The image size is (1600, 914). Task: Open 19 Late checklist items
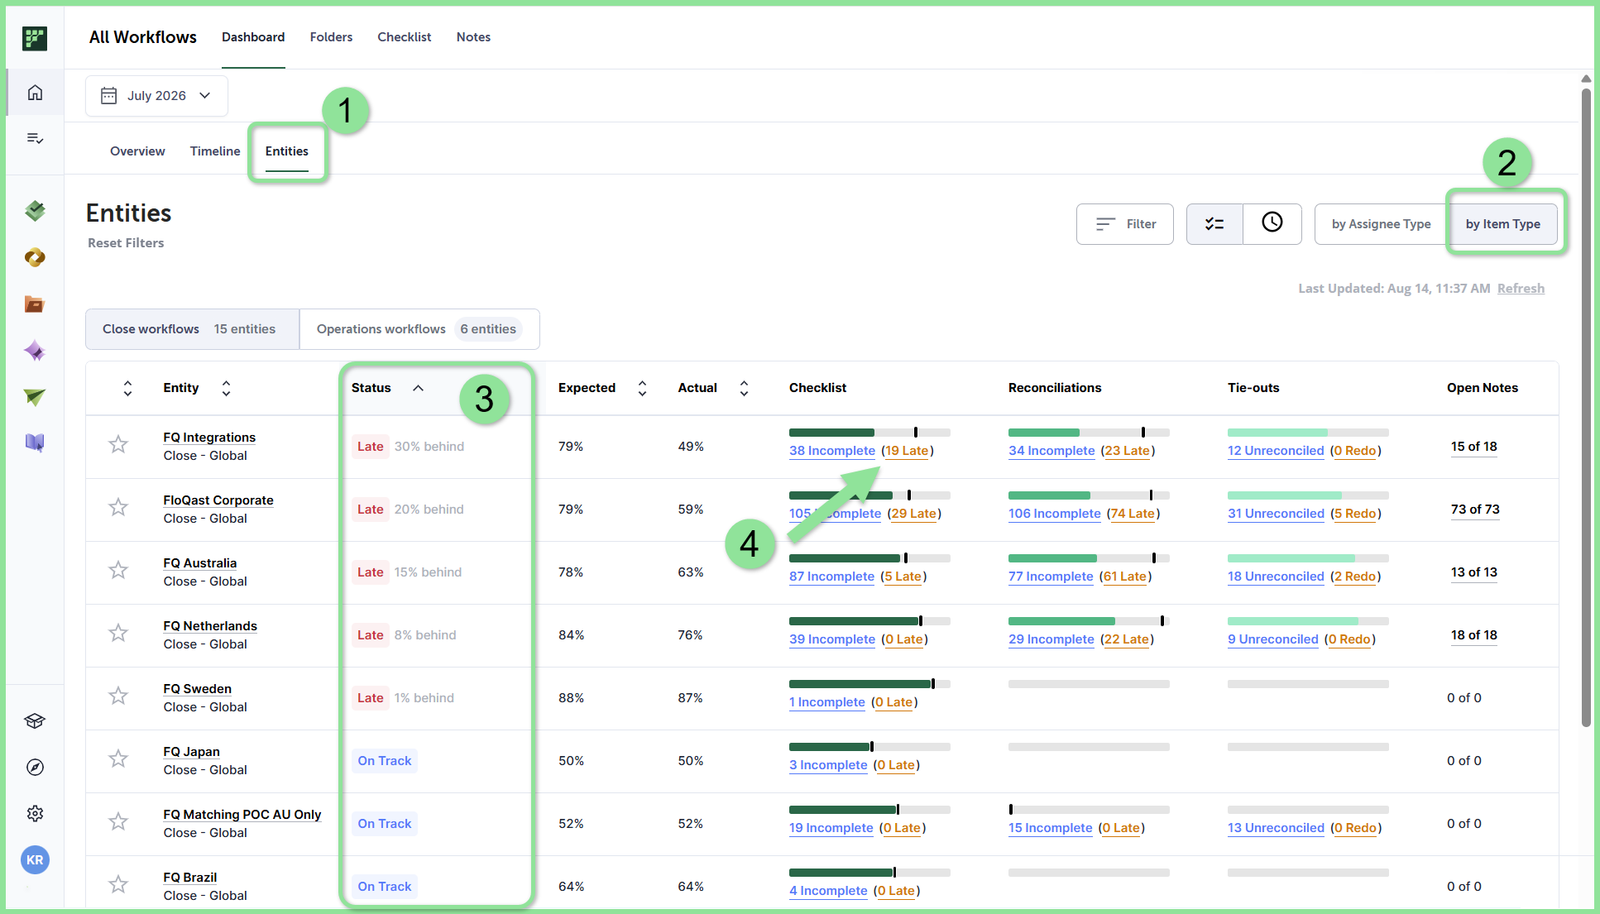coord(907,451)
